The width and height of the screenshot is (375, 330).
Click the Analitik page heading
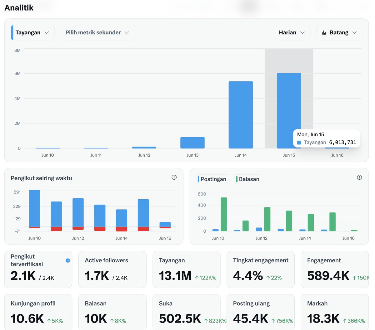pyautogui.click(x=19, y=7)
